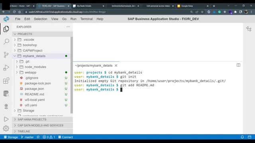255x143 pixels.
Task: Open the Selection menu
Action: pyautogui.click(x=41, y=19)
